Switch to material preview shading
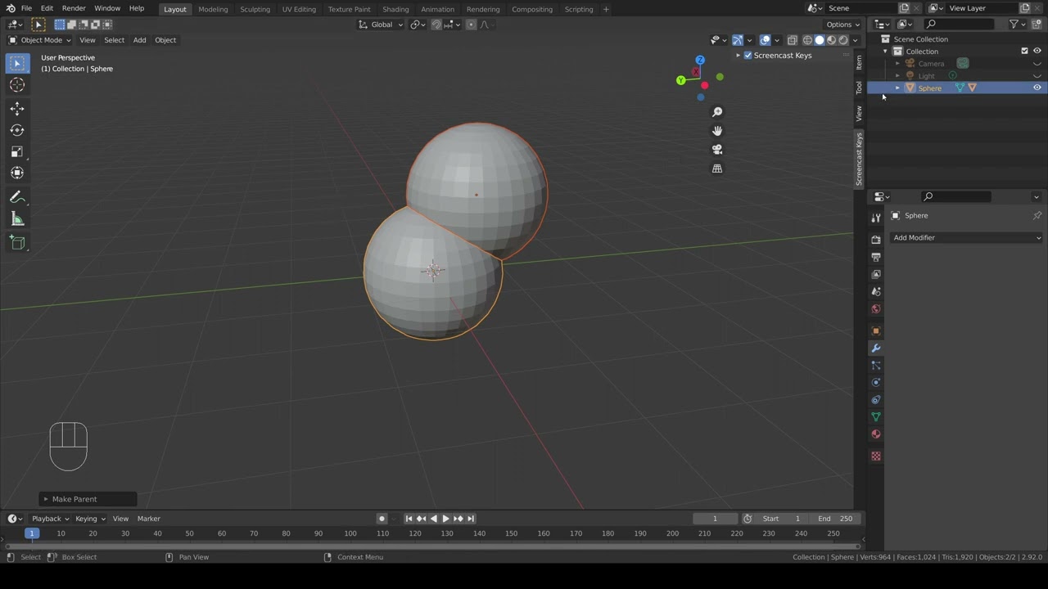Image resolution: width=1048 pixels, height=589 pixels. click(x=831, y=40)
